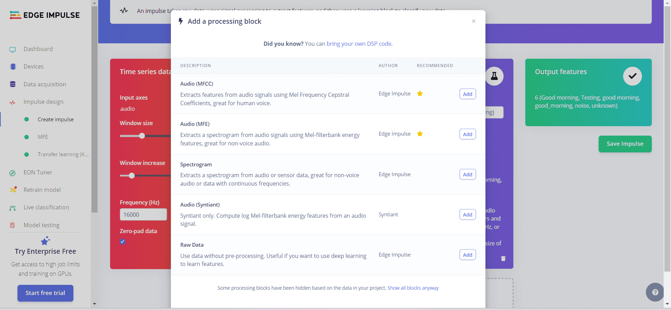Select the Data acquisition database icon

(13, 84)
